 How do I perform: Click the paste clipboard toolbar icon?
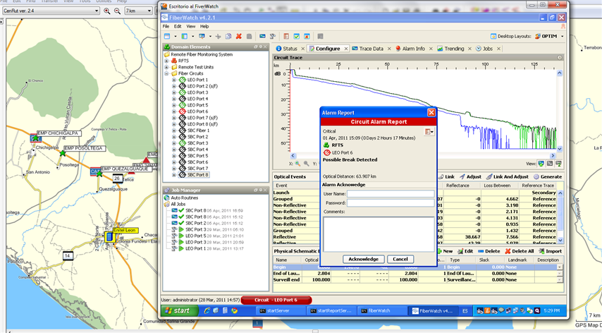[x=249, y=36]
